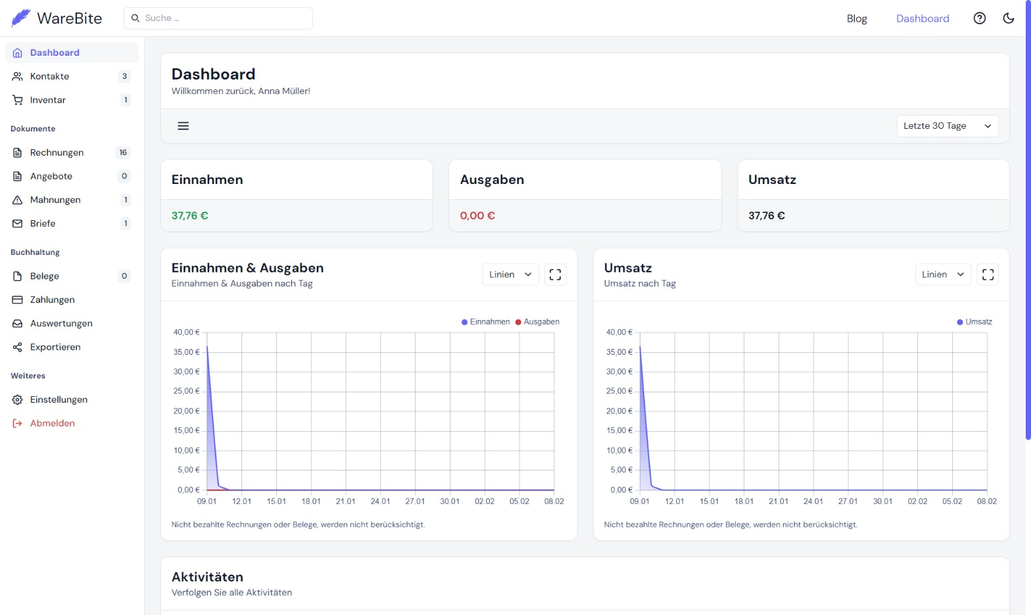
Task: Log out via Abmelden link
Action: 53,423
